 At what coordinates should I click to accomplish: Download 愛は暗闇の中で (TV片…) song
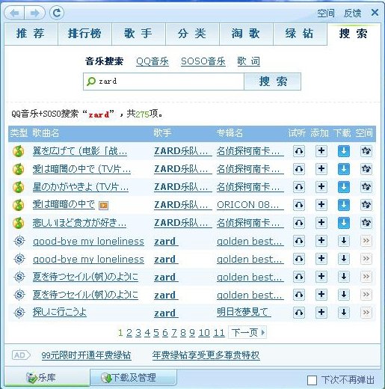click(344, 169)
